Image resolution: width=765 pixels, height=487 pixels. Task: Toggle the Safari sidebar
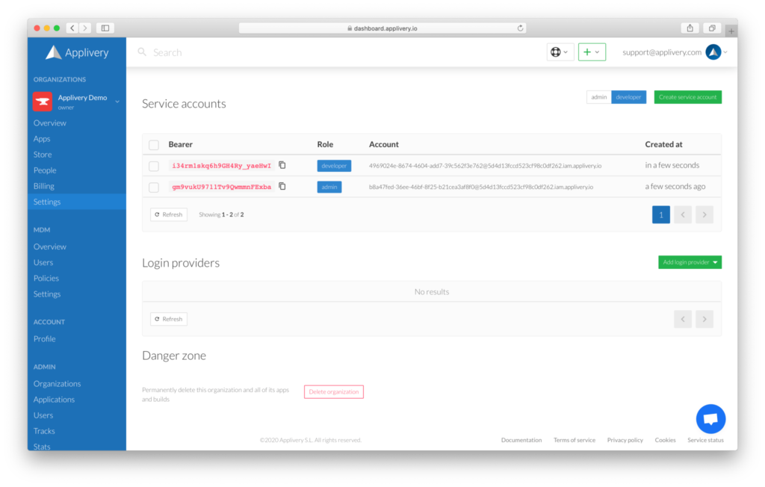pyautogui.click(x=105, y=28)
